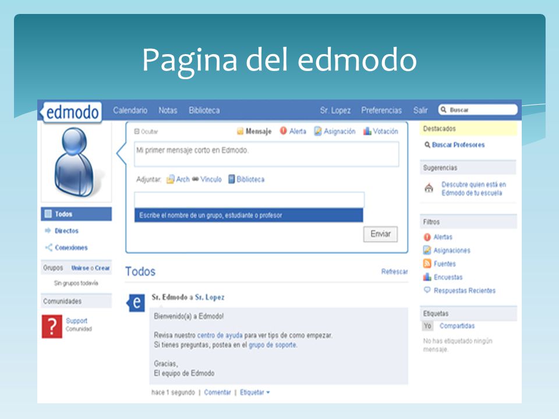Open Sr. Lopez link in the post
The width and height of the screenshot is (559, 419).
(x=210, y=297)
